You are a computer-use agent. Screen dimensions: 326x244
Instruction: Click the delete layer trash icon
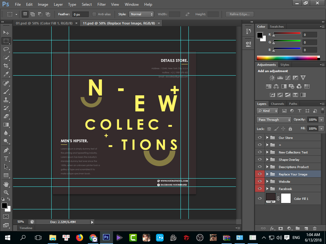coord(315,228)
